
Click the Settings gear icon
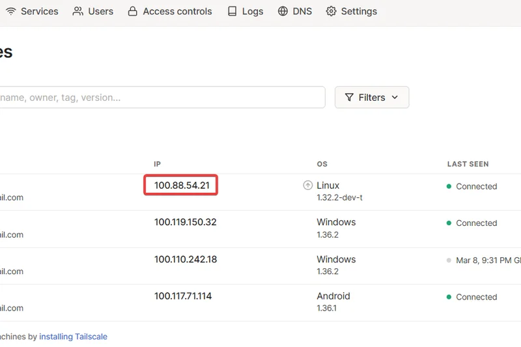tap(331, 11)
